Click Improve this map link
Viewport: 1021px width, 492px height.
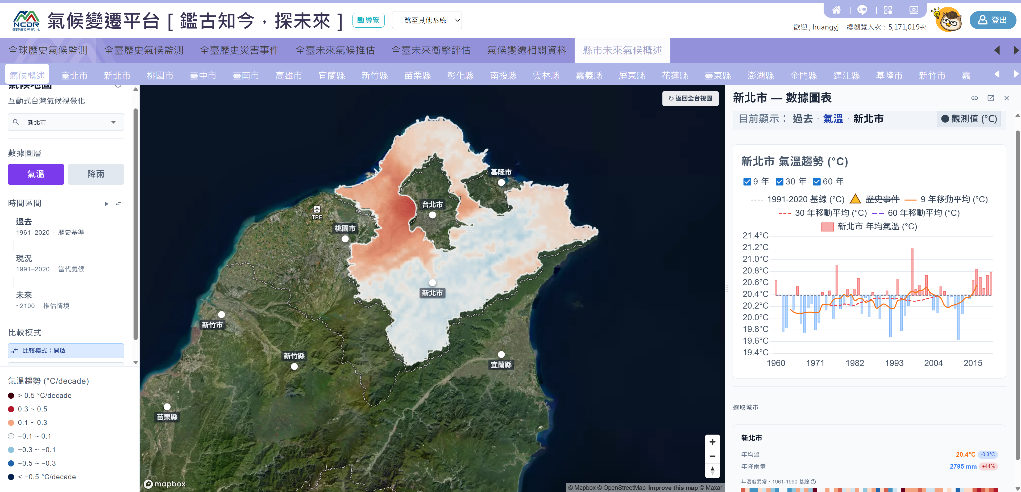[x=673, y=488]
